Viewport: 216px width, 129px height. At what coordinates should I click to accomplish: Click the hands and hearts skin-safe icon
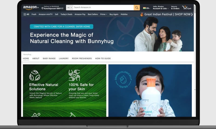point(74,75)
